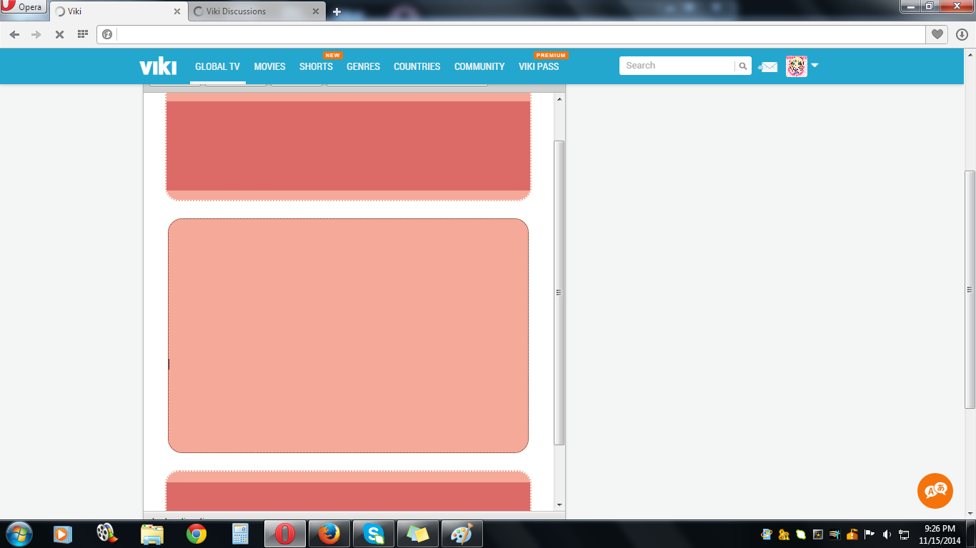This screenshot has width=976, height=548.
Task: Open the Movies menu
Action: (x=269, y=66)
